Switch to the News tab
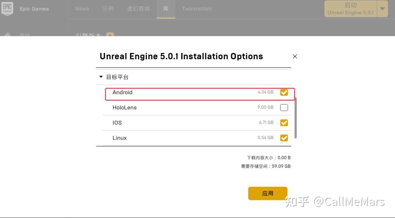Screen dimensions: 395x218 pyautogui.click(x=82, y=9)
